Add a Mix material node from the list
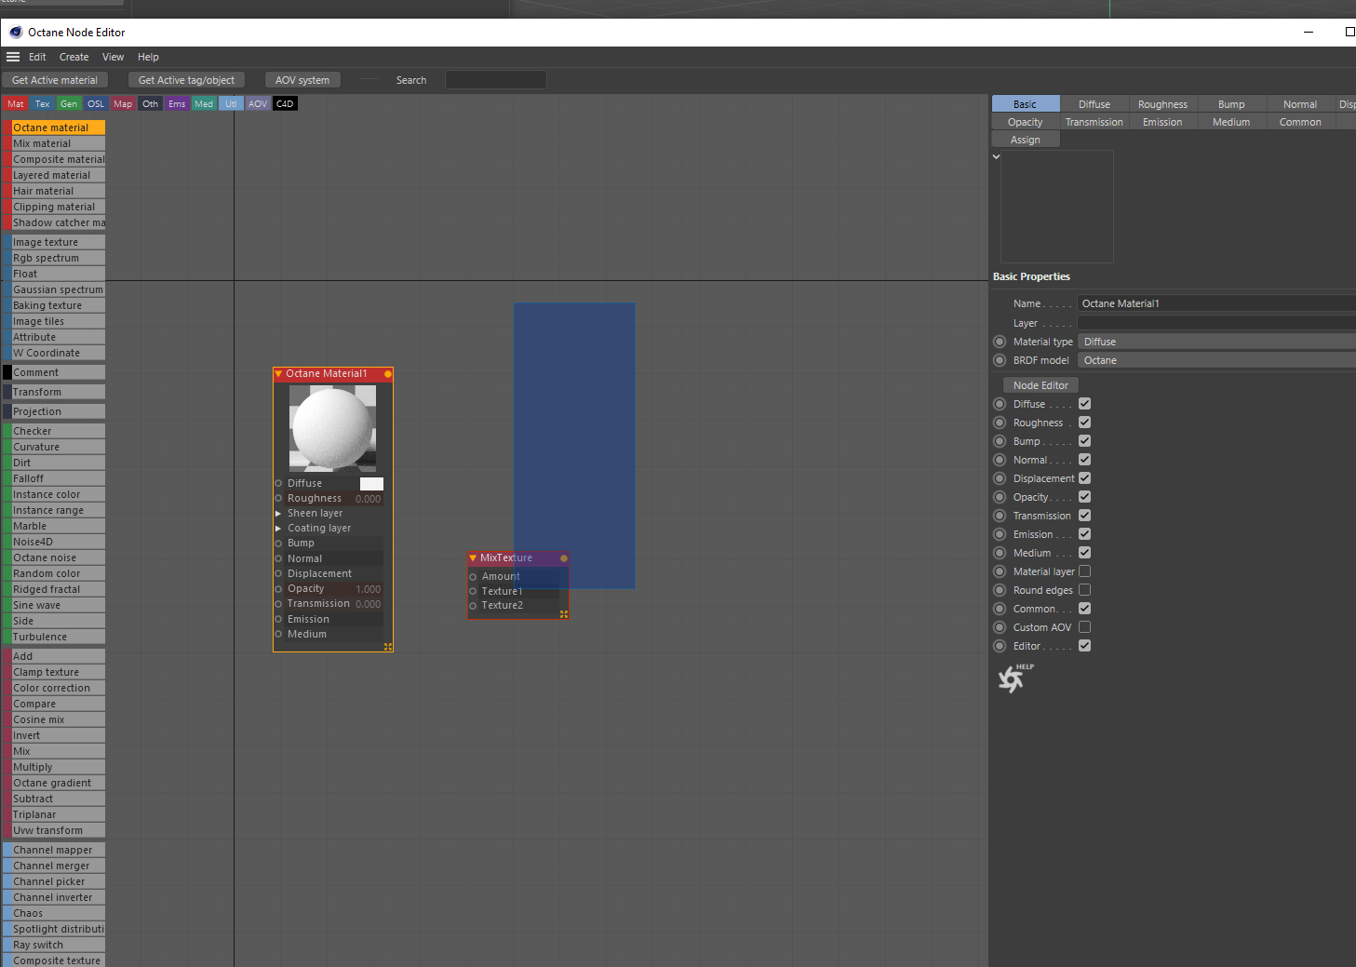This screenshot has width=1356, height=967. 54,143
